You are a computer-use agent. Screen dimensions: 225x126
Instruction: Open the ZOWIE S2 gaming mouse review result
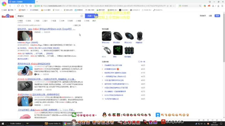(x=47, y=79)
